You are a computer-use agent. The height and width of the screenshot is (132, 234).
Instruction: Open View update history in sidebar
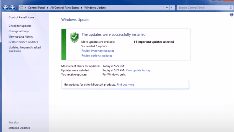click(21, 36)
